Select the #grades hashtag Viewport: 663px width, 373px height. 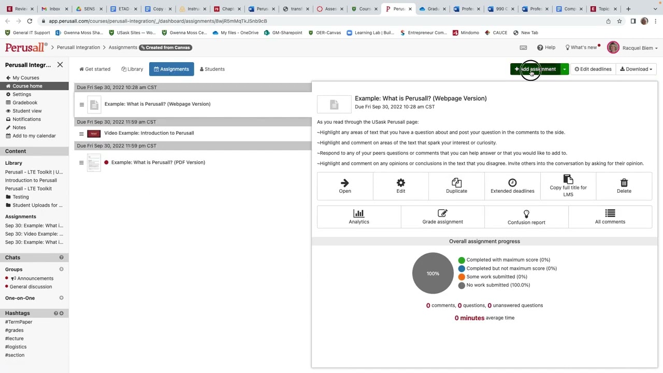coord(14,330)
